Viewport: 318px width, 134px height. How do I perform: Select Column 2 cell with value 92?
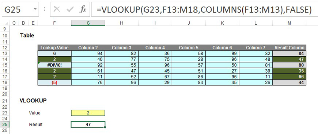pos(88,65)
